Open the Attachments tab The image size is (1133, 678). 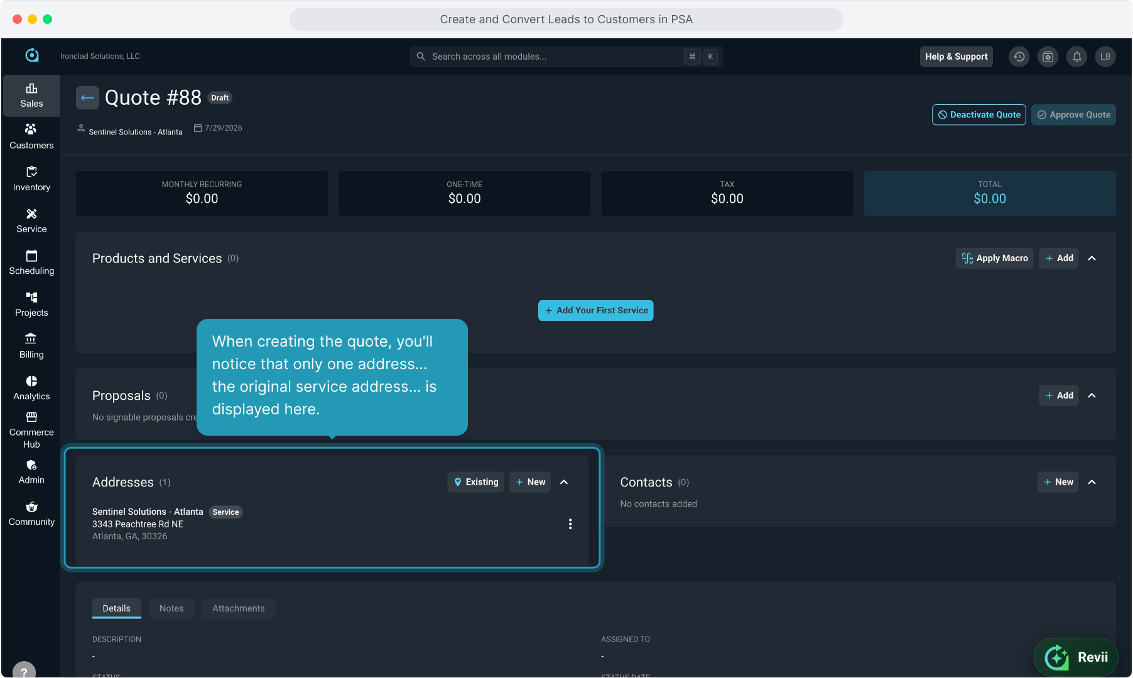239,608
